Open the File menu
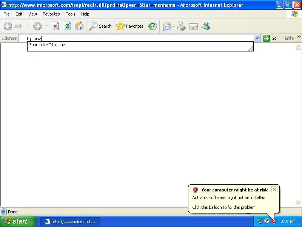Screen dimensions: 302x227 click(x=6, y=14)
